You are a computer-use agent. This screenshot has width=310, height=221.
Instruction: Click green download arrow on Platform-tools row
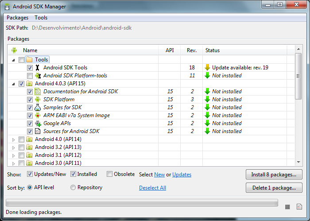click(x=207, y=76)
